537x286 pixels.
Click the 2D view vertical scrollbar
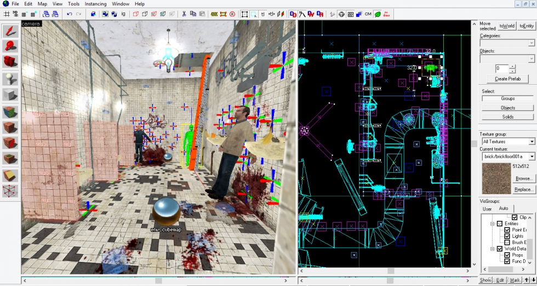[x=474, y=143]
